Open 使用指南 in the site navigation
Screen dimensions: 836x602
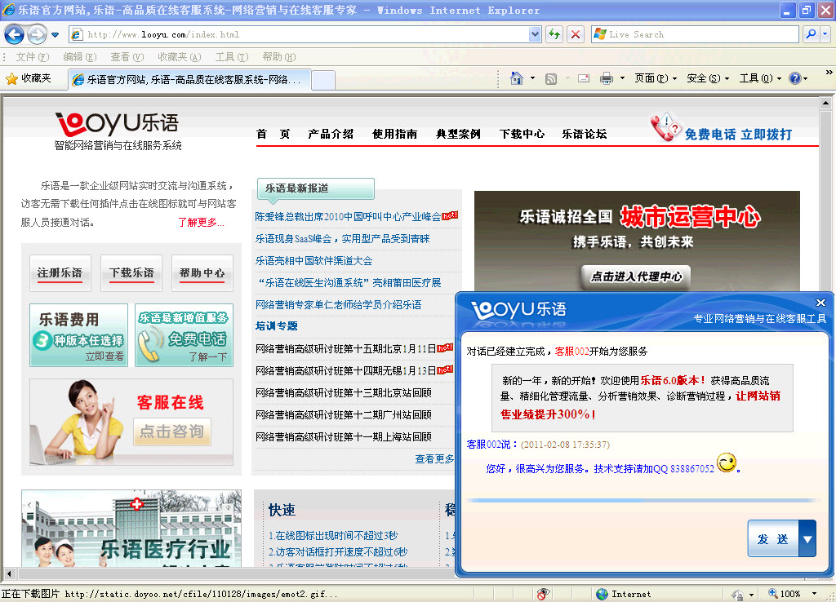394,134
